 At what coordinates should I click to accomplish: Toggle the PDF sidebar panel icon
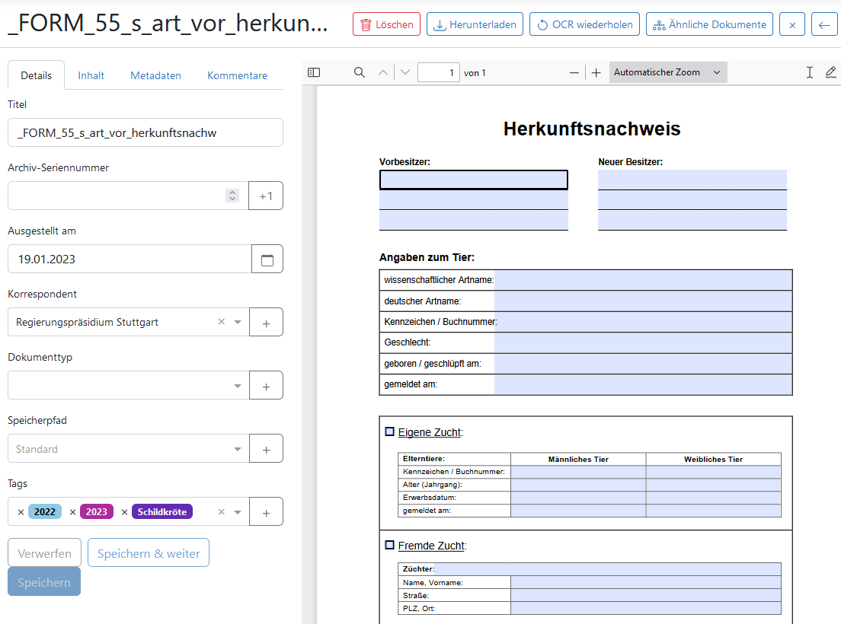(x=313, y=72)
